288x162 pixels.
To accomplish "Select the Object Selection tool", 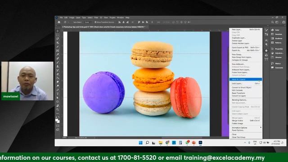I will (x=58, y=43).
